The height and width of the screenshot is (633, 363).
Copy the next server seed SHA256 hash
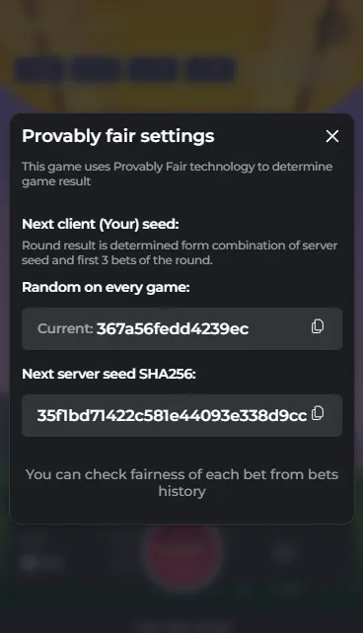pos(318,413)
